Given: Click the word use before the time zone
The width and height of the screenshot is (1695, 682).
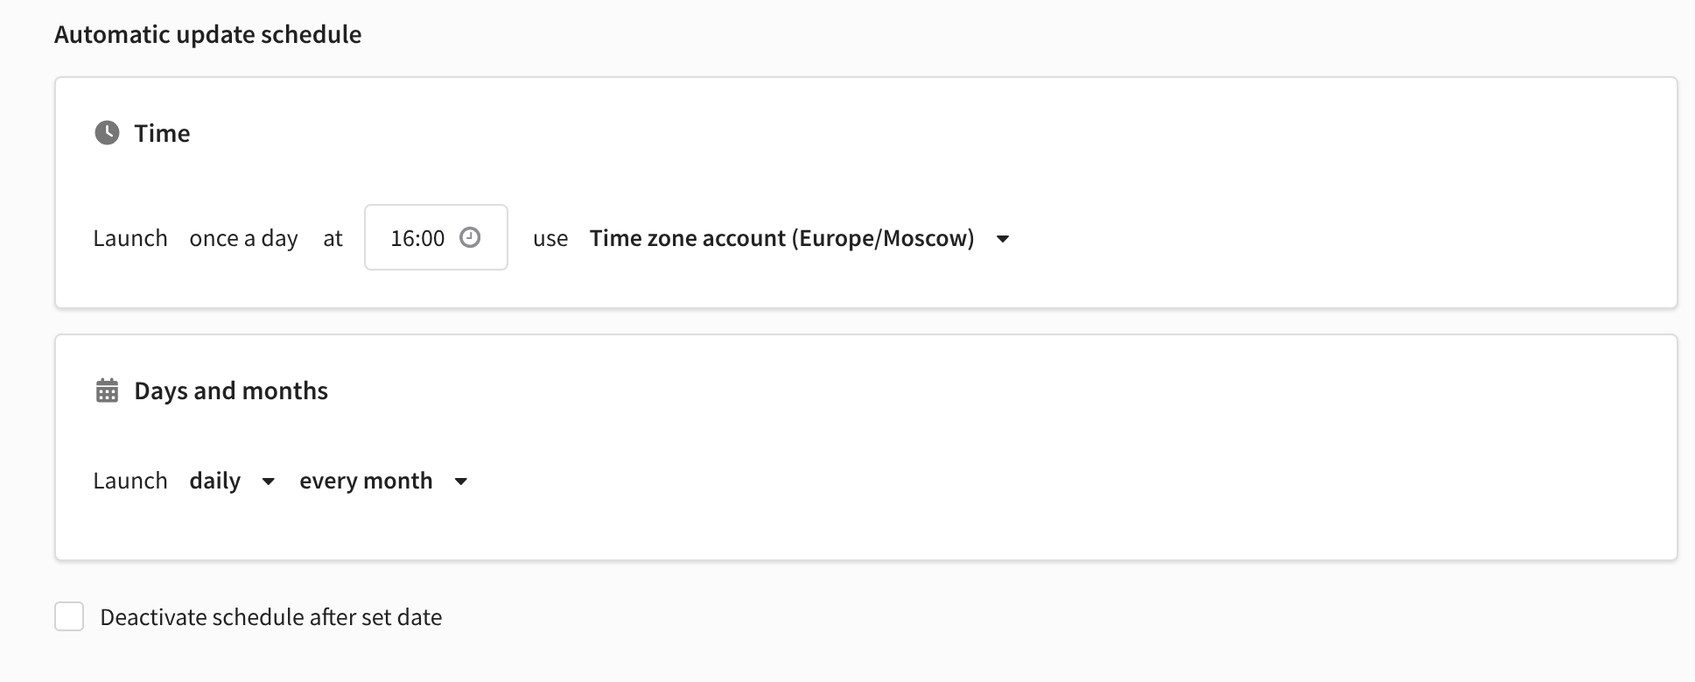Looking at the screenshot, I should (550, 238).
